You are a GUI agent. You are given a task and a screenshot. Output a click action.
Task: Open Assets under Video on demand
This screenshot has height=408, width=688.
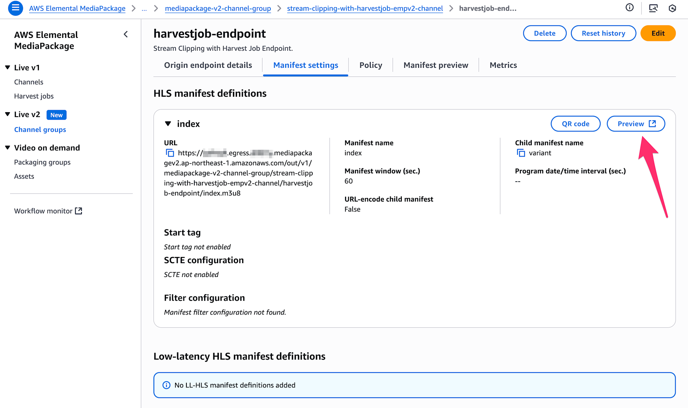pyautogui.click(x=24, y=176)
